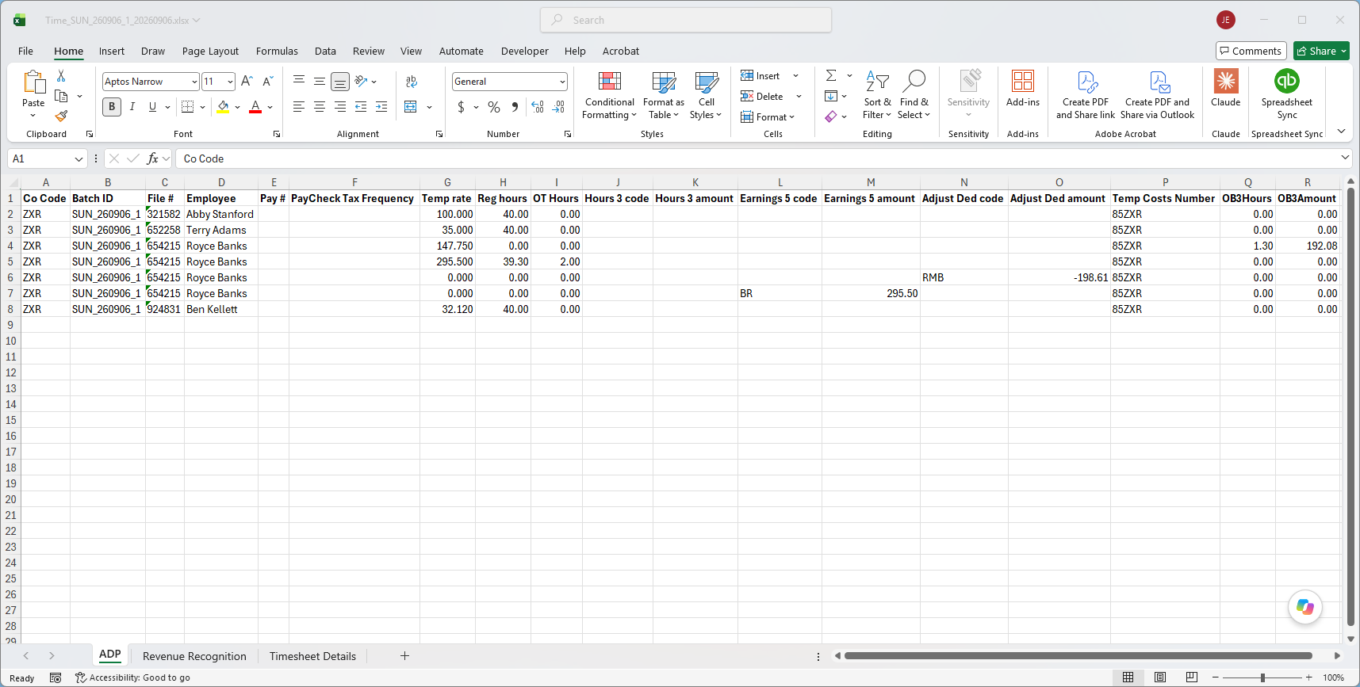The height and width of the screenshot is (687, 1360).
Task: Click the green Share button
Action: coord(1321,51)
